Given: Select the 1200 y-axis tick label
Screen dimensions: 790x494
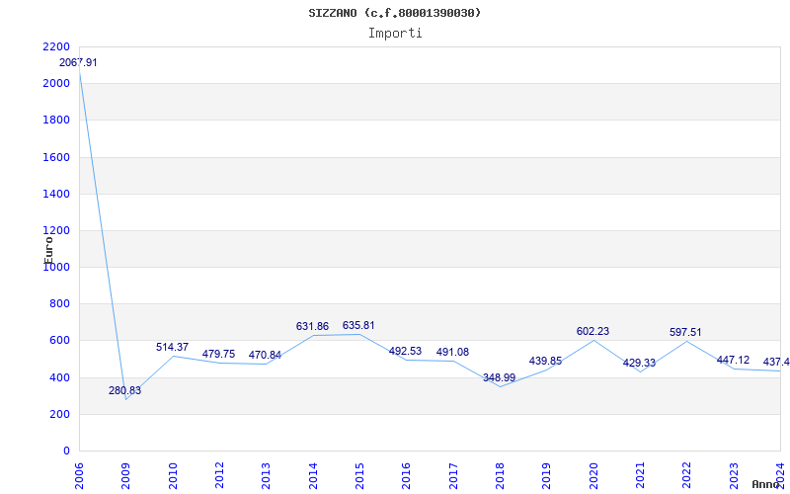Looking at the screenshot, I should 56,231.
